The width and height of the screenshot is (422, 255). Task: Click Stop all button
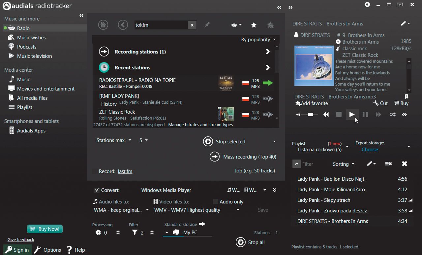(x=250, y=242)
